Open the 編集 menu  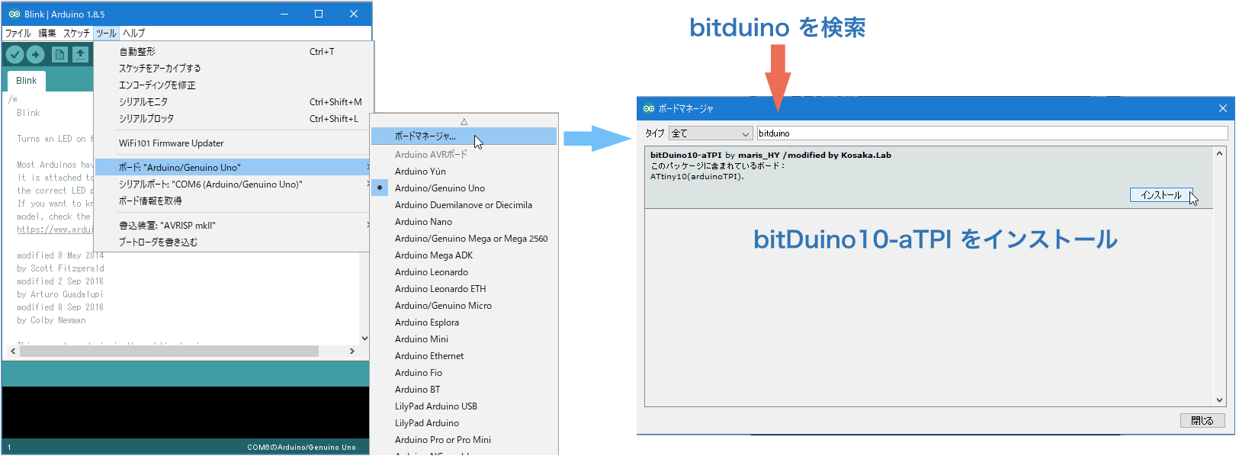[47, 33]
